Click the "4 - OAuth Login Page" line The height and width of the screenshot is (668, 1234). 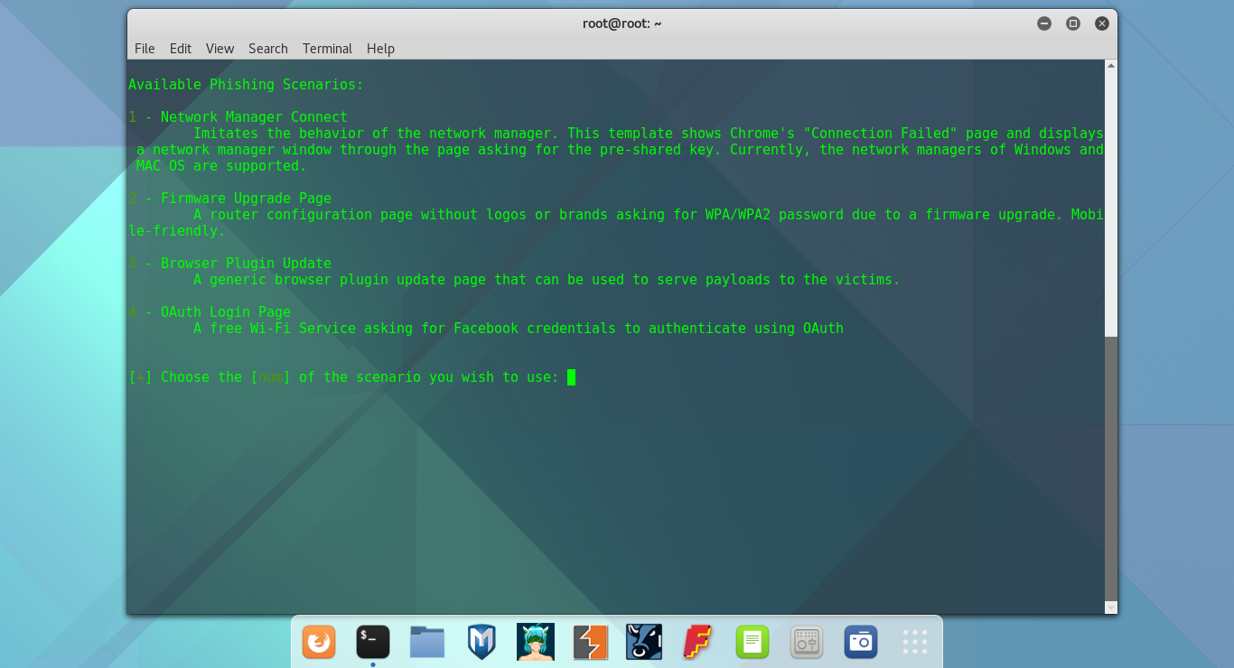click(210, 312)
